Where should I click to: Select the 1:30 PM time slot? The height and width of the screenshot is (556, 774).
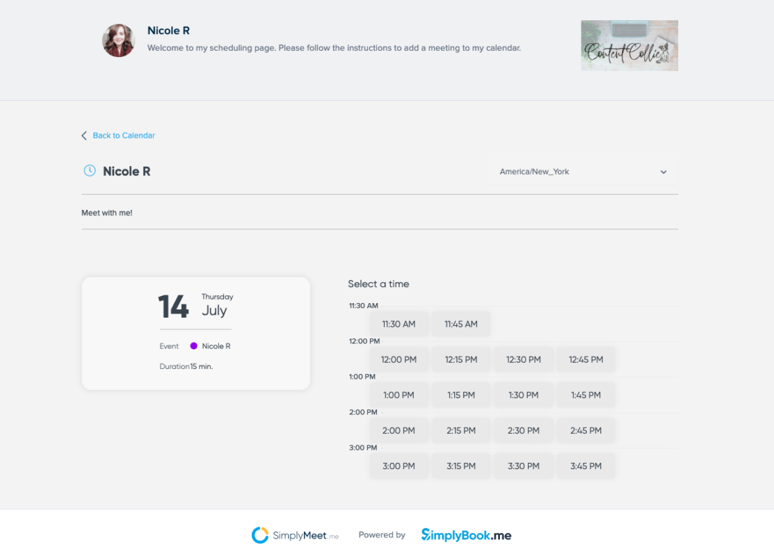point(523,395)
